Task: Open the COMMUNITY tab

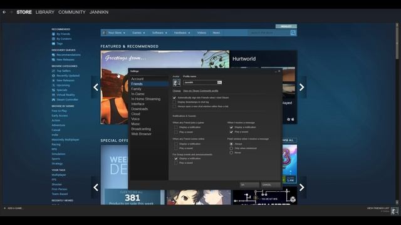Action: click(72, 12)
